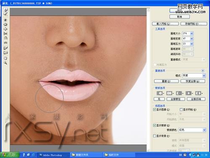The image size is (210, 158).
Task: Click the Replace Selection mask icon
Action: tap(160, 93)
